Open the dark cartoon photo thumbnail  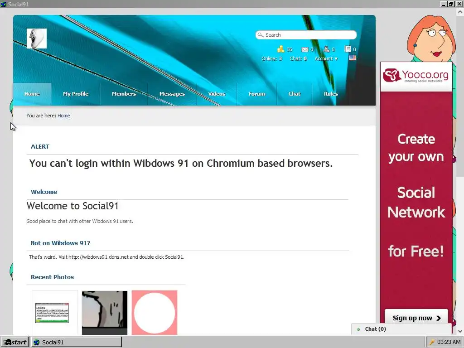coord(105,313)
